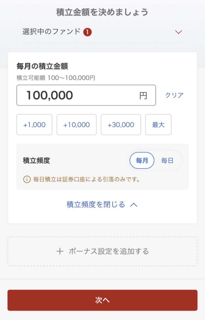
Task: Add bonus setting via ボーナス設定を追加する
Action: (x=102, y=251)
